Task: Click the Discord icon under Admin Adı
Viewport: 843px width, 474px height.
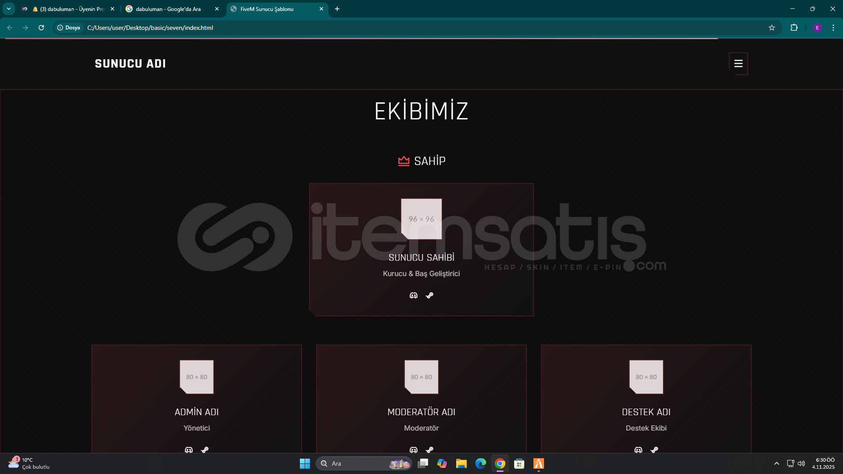Action: pos(188,449)
